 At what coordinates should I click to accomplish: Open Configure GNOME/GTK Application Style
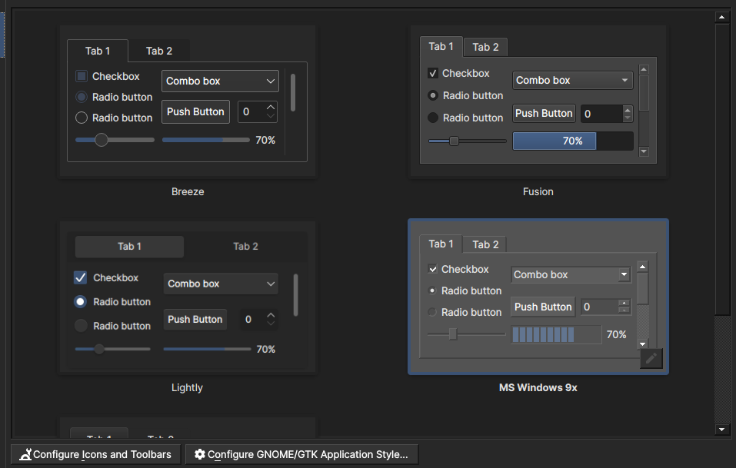click(301, 454)
